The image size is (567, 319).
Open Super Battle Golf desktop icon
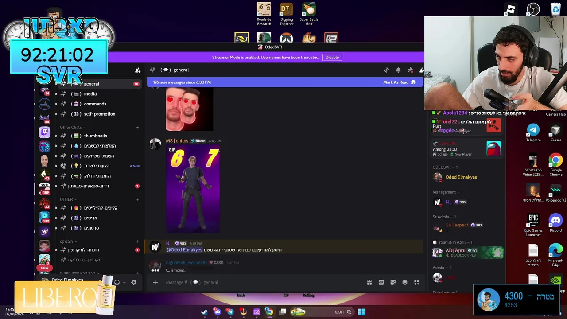(309, 14)
